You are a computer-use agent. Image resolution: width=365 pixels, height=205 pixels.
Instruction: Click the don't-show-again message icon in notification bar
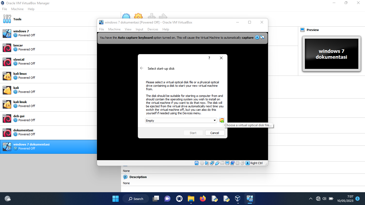click(262, 37)
